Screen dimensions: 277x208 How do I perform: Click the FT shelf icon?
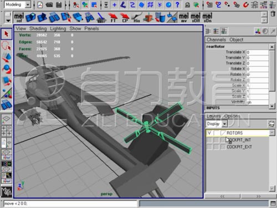click(x=113, y=18)
